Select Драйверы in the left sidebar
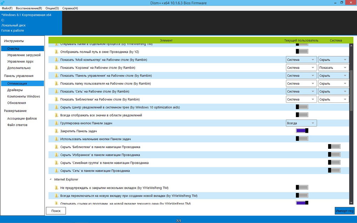 15,90
